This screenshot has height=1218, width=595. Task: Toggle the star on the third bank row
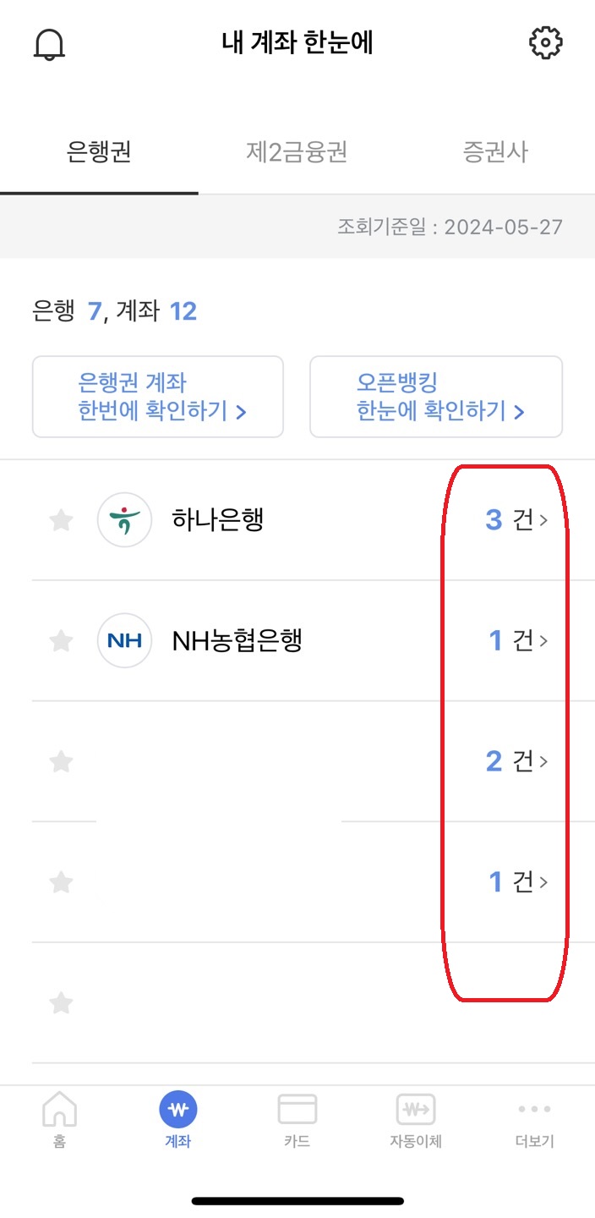click(x=61, y=761)
